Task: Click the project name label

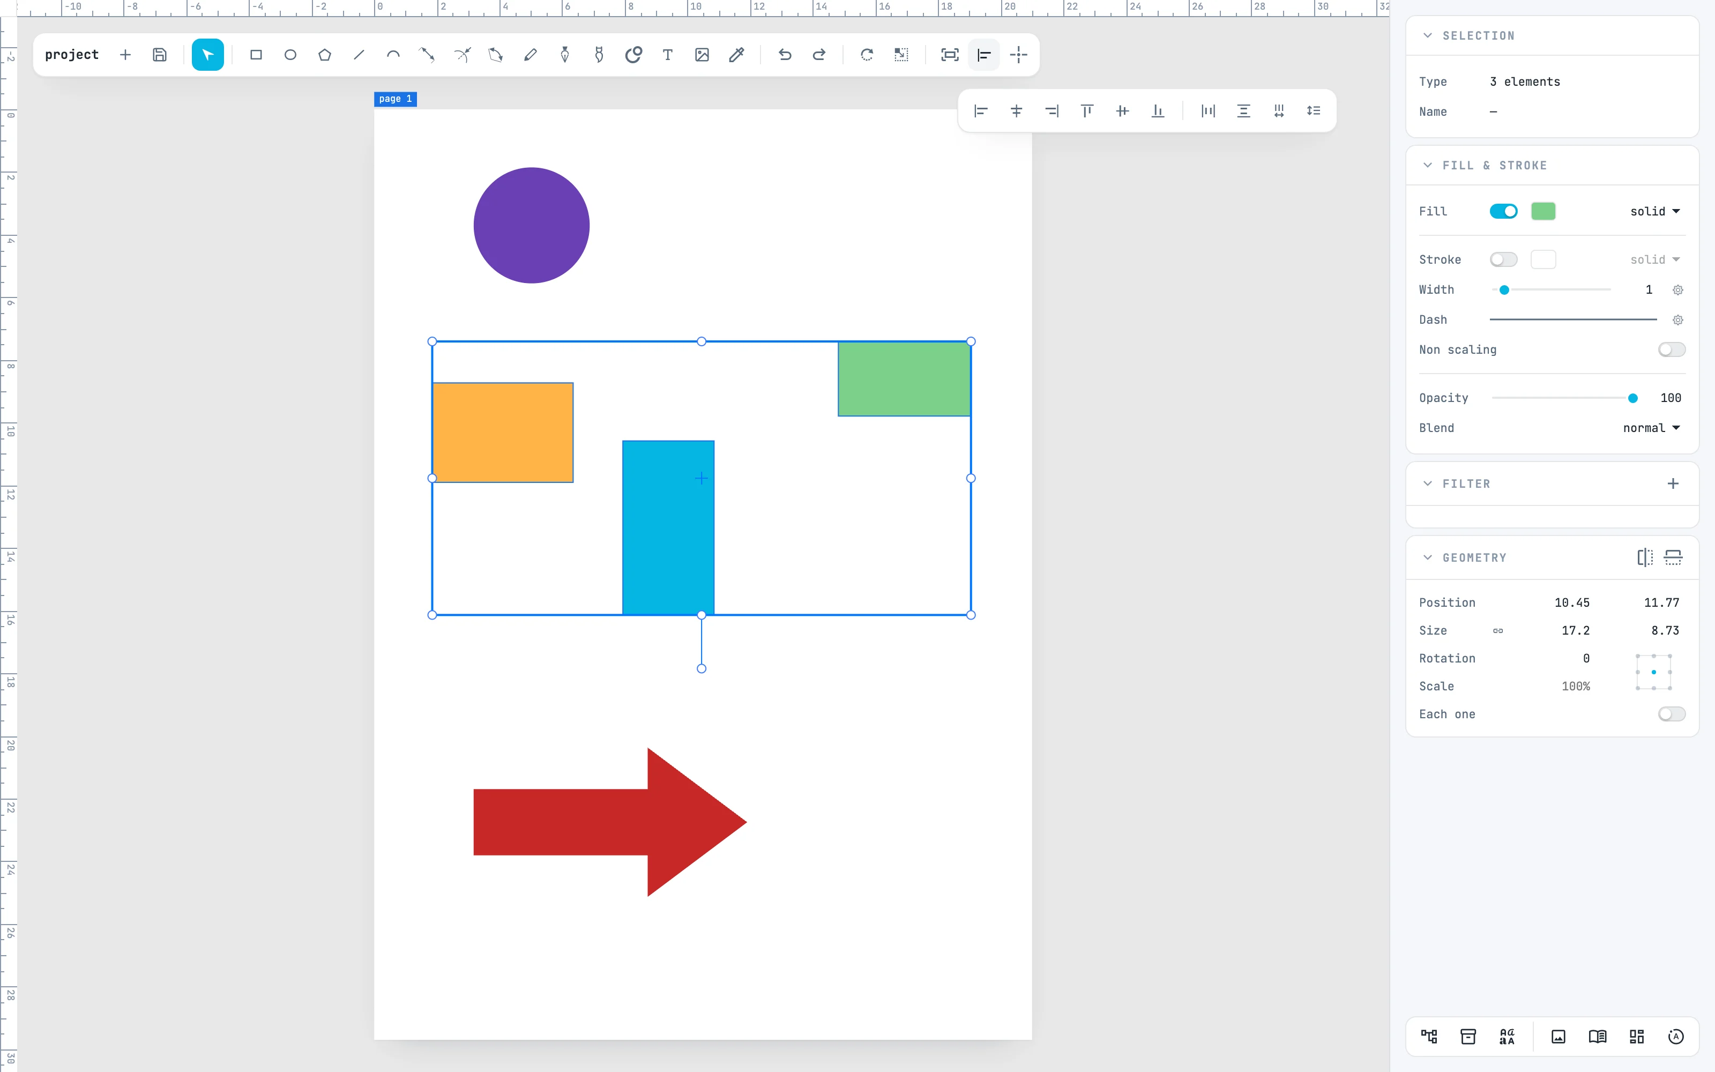Action: coord(72,55)
